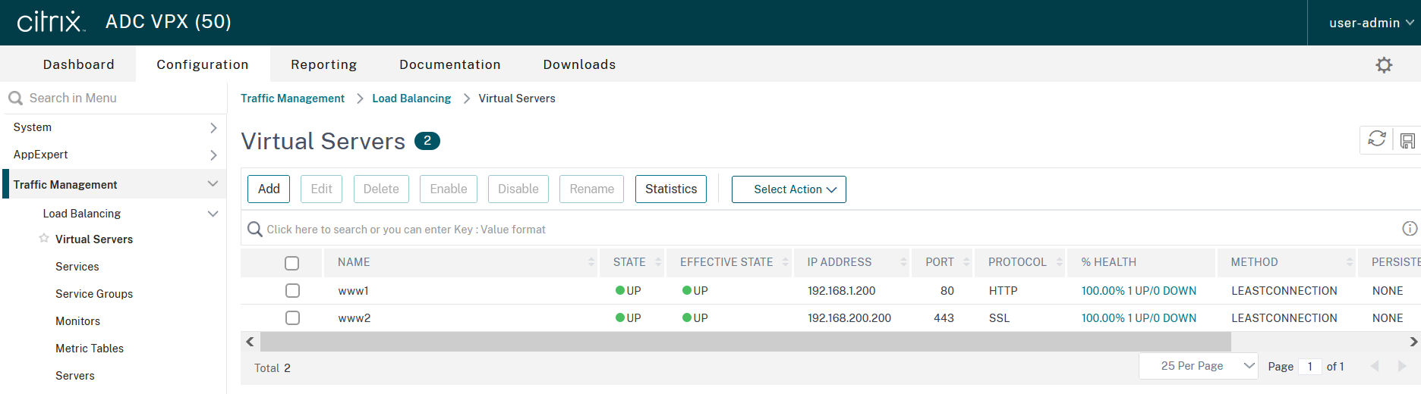Viewport: 1421px width, 394px height.
Task: Go to the next page arrow
Action: [1401, 367]
